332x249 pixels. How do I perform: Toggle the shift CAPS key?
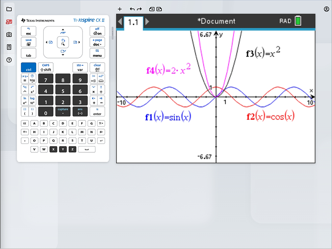(46, 68)
